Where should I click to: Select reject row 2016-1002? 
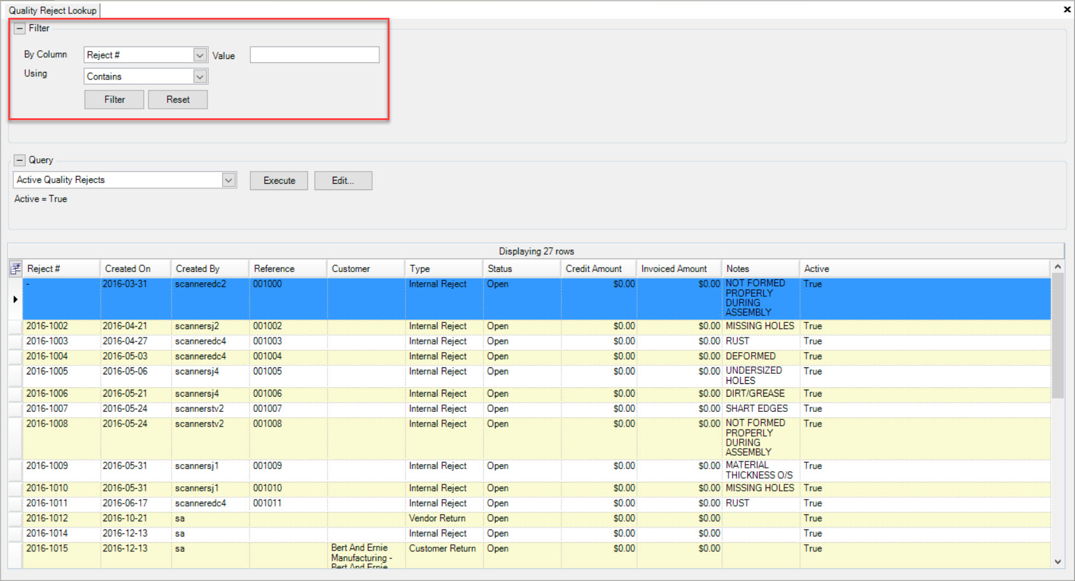pyautogui.click(x=537, y=327)
